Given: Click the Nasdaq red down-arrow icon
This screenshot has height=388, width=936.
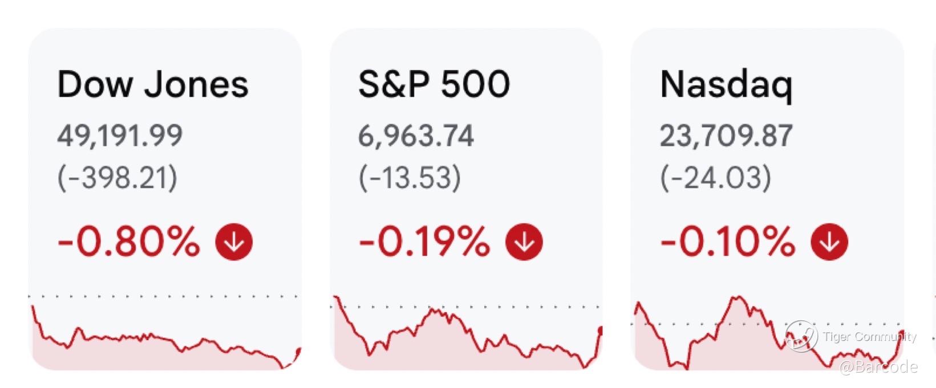Looking at the screenshot, I should point(829,242).
